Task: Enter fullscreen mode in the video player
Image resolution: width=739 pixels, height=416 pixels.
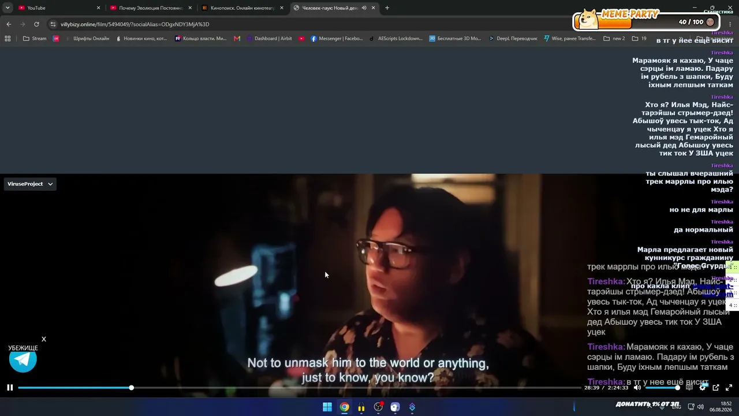Action: (x=729, y=388)
